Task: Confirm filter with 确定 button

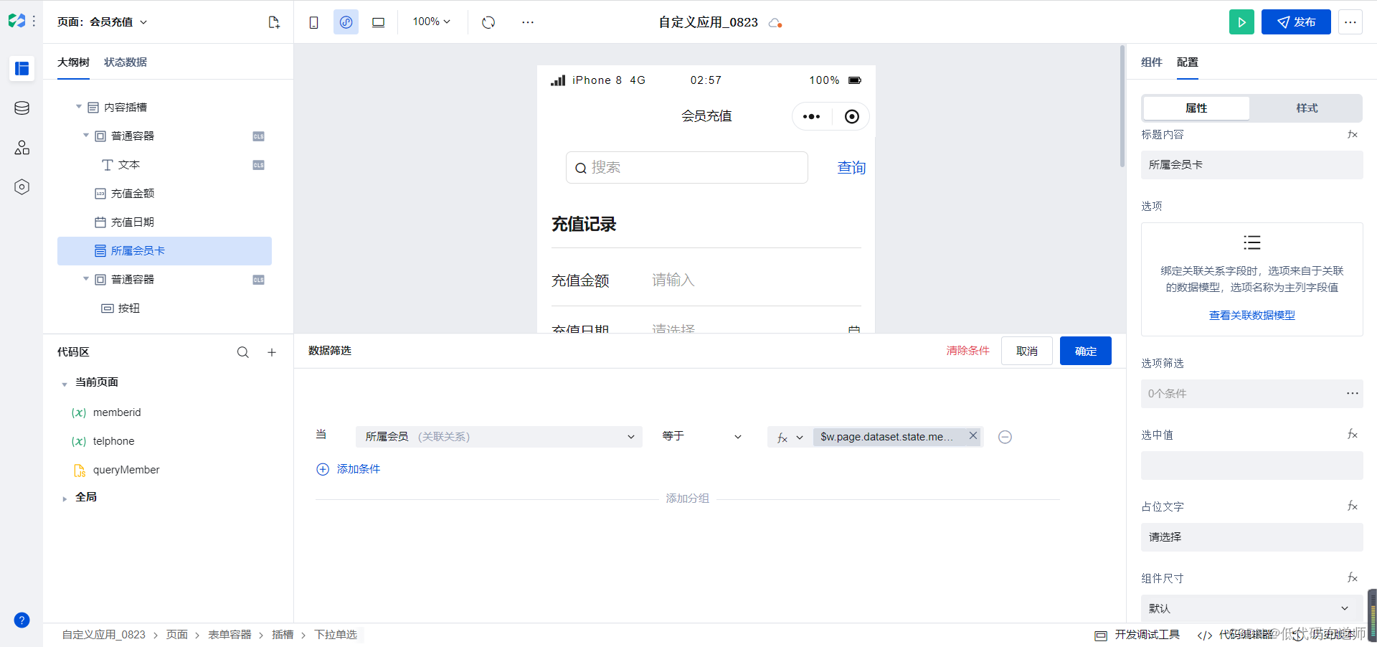Action: point(1086,351)
